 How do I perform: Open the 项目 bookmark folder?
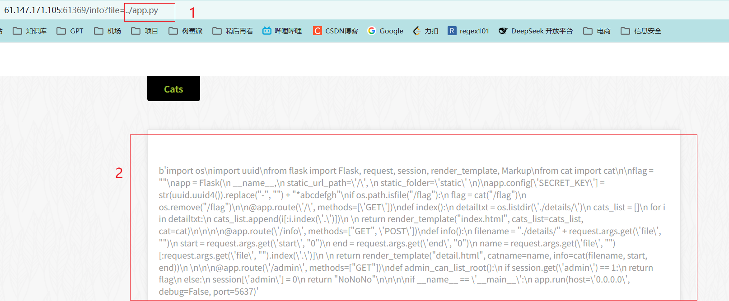(145, 31)
